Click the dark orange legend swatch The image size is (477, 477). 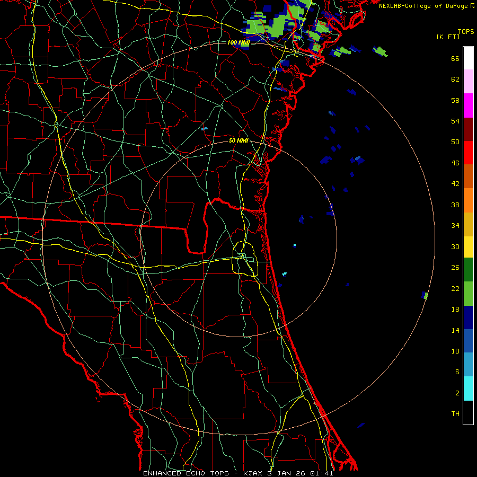tap(468, 176)
